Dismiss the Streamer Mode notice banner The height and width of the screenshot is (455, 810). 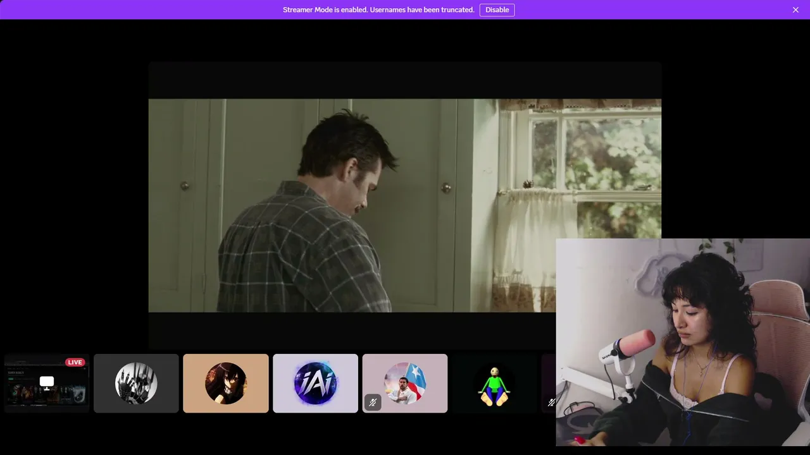click(795, 9)
